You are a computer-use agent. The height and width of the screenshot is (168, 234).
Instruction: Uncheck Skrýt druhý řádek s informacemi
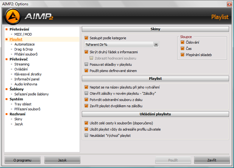[86, 52]
